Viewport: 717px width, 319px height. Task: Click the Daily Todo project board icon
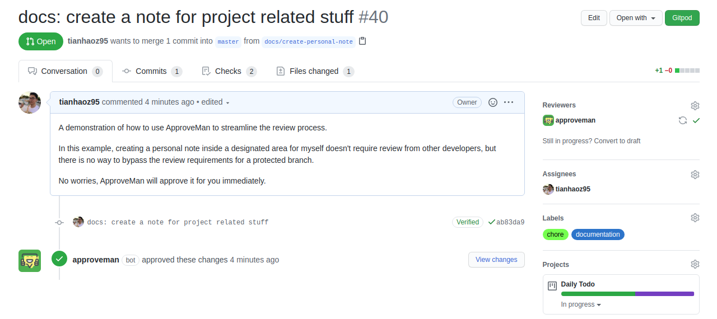(x=552, y=286)
